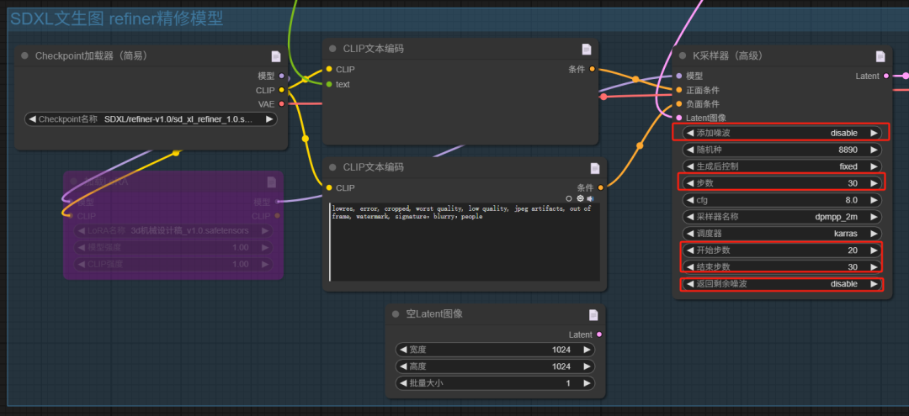This screenshot has width=909, height=416.
Task: Increase 高度 with its right arrow
Action: click(x=587, y=366)
